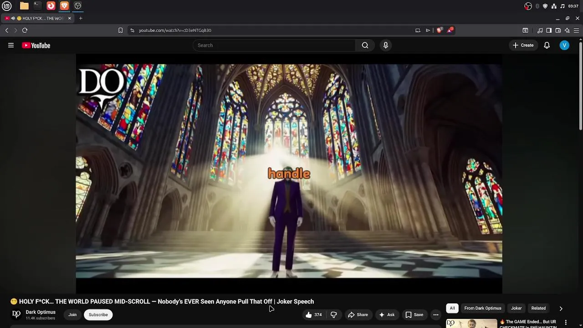This screenshot has height=328, width=583.
Task: Open the Brave Wallet icon
Action: [x=558, y=30]
